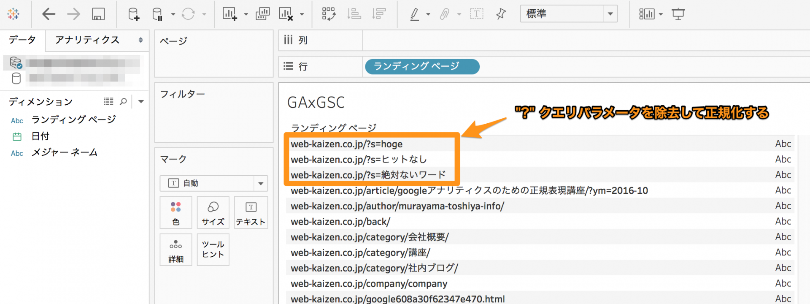Pause auto updates for data source
810x304 pixels.
(x=157, y=14)
